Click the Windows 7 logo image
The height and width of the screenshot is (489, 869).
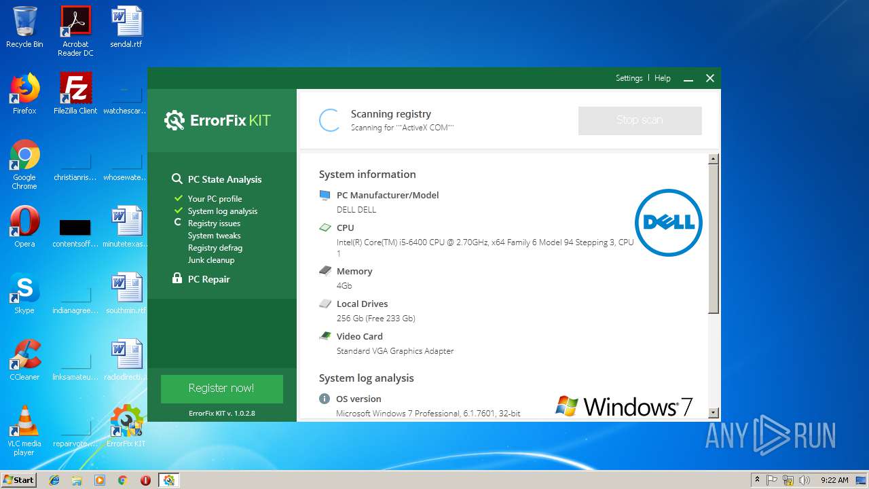(x=624, y=406)
